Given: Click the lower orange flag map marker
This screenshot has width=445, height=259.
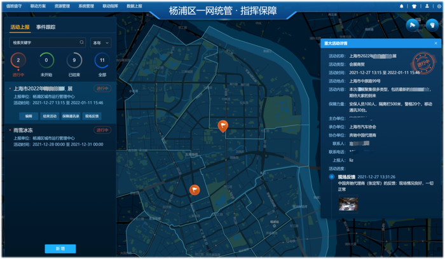Looking at the screenshot, I should 195,190.
